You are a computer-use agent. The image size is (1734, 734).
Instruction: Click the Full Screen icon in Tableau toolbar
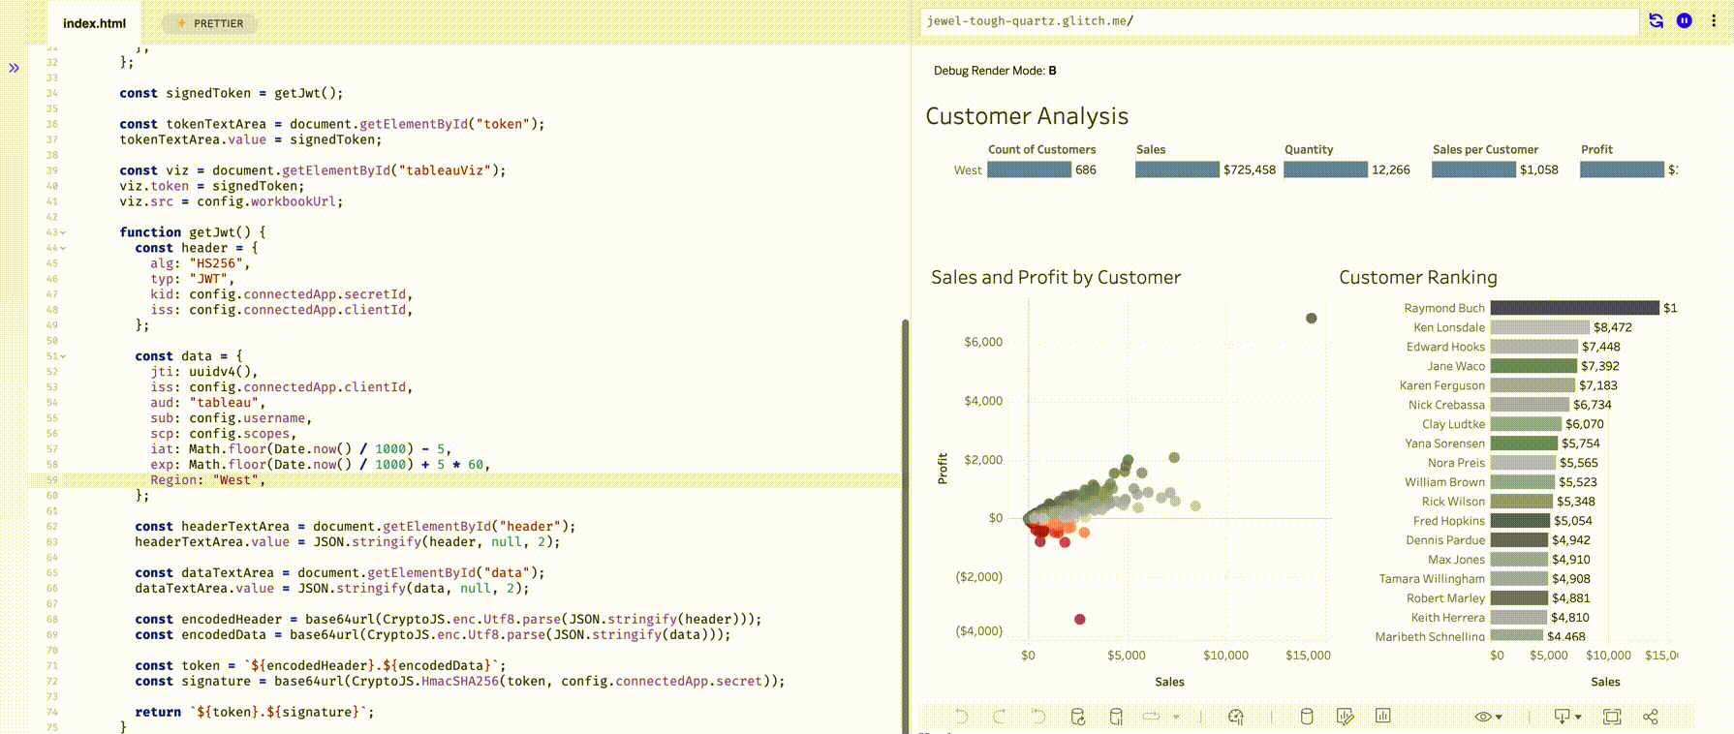pos(1612,717)
